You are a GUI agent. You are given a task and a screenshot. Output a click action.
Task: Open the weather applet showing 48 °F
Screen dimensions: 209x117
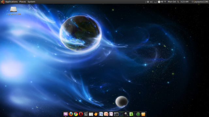tap(162, 2)
